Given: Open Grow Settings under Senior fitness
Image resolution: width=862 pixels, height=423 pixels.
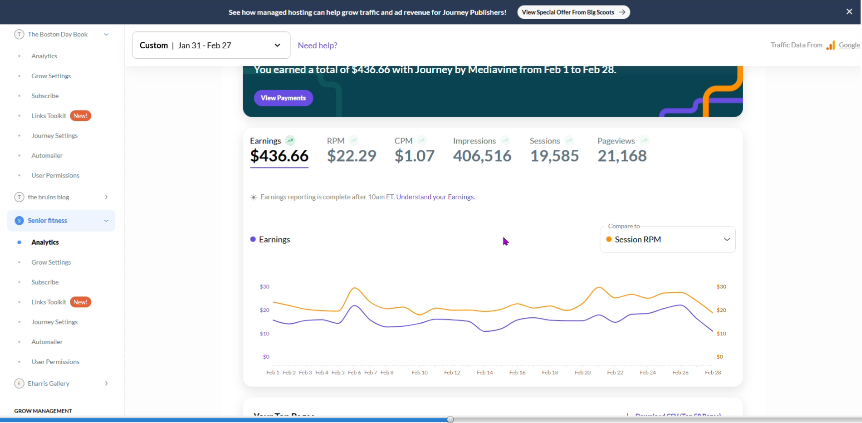Looking at the screenshot, I should (x=51, y=262).
